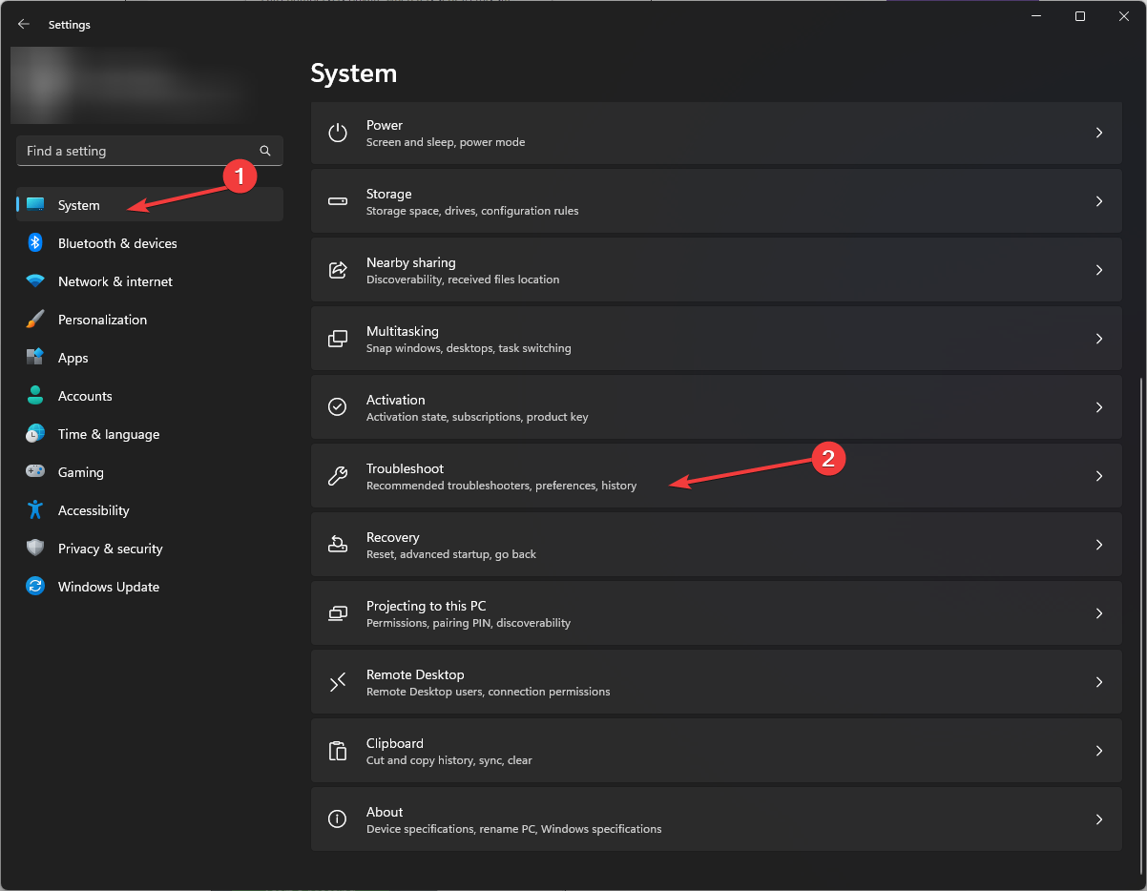Select Personalization in the sidebar

pos(102,320)
